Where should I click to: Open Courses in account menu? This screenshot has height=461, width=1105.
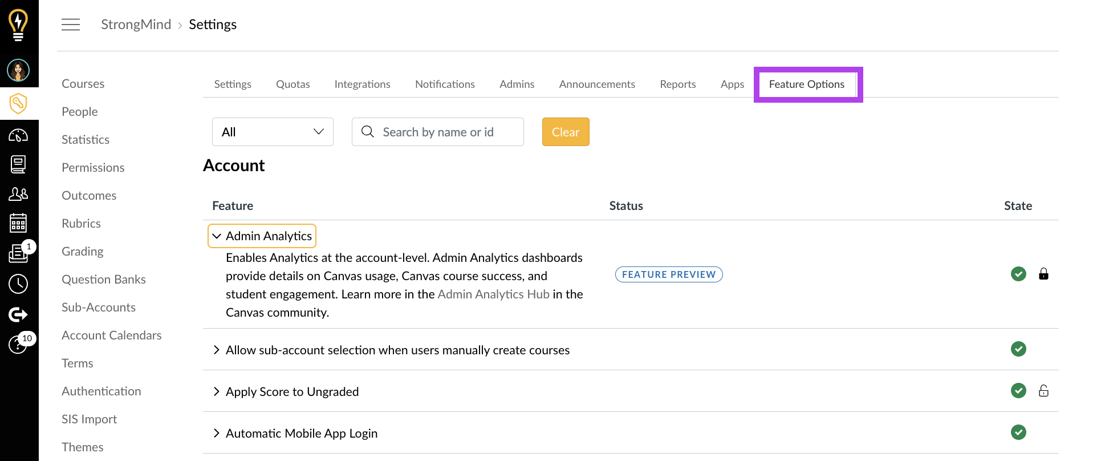(83, 83)
